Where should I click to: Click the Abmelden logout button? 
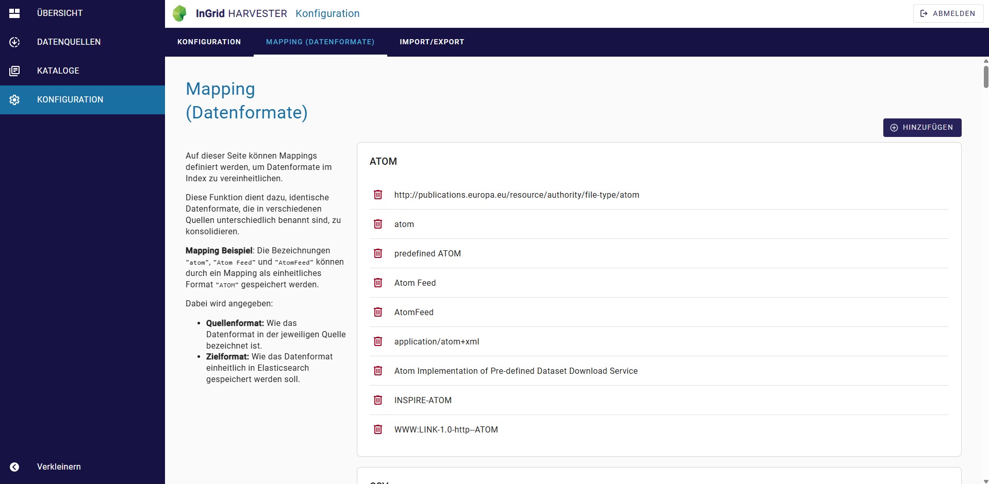tap(948, 13)
